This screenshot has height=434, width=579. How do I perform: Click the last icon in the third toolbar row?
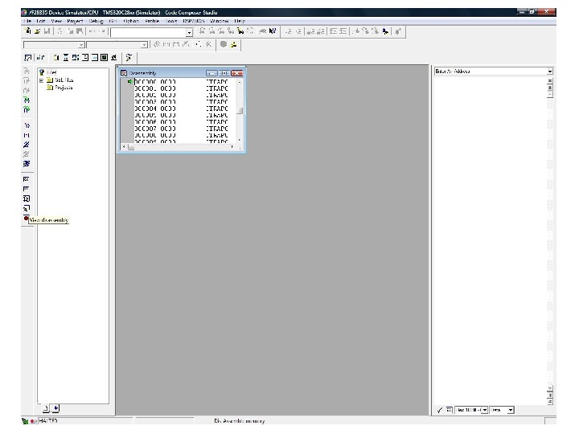[129, 58]
